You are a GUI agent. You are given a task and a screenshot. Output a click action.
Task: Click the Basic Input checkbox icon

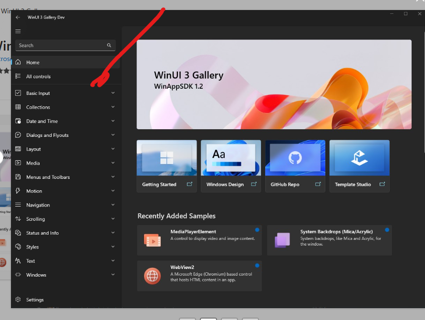coord(18,93)
